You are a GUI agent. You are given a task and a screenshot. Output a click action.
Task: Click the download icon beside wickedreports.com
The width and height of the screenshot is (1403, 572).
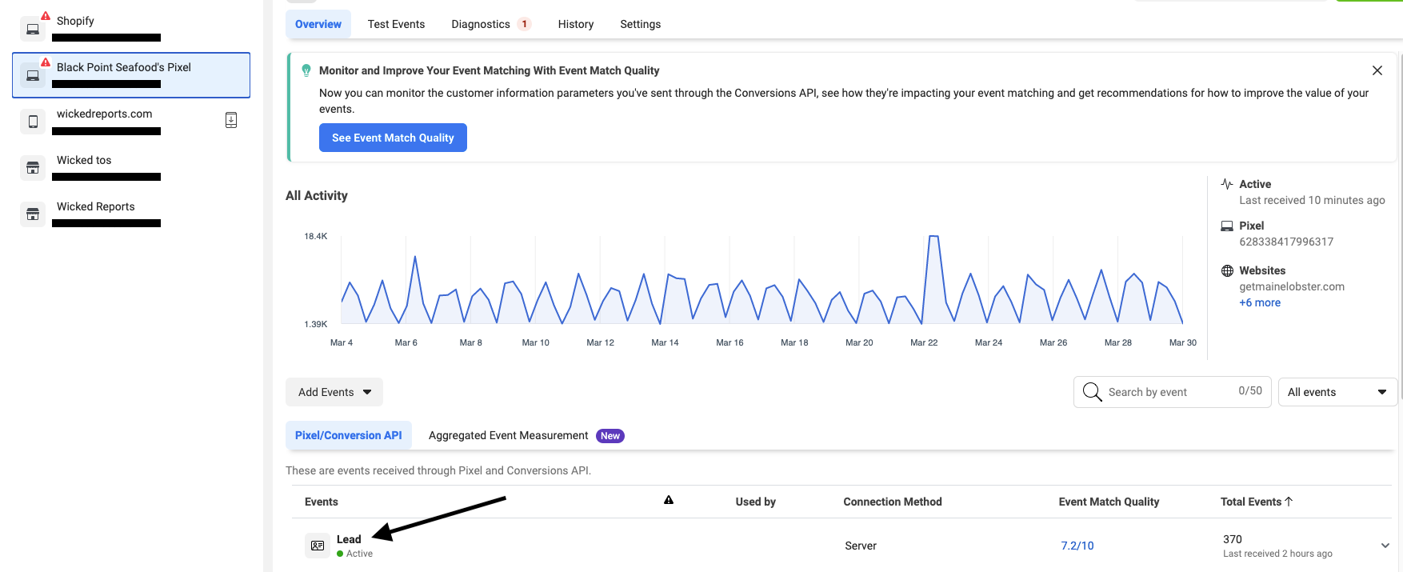pos(231,120)
